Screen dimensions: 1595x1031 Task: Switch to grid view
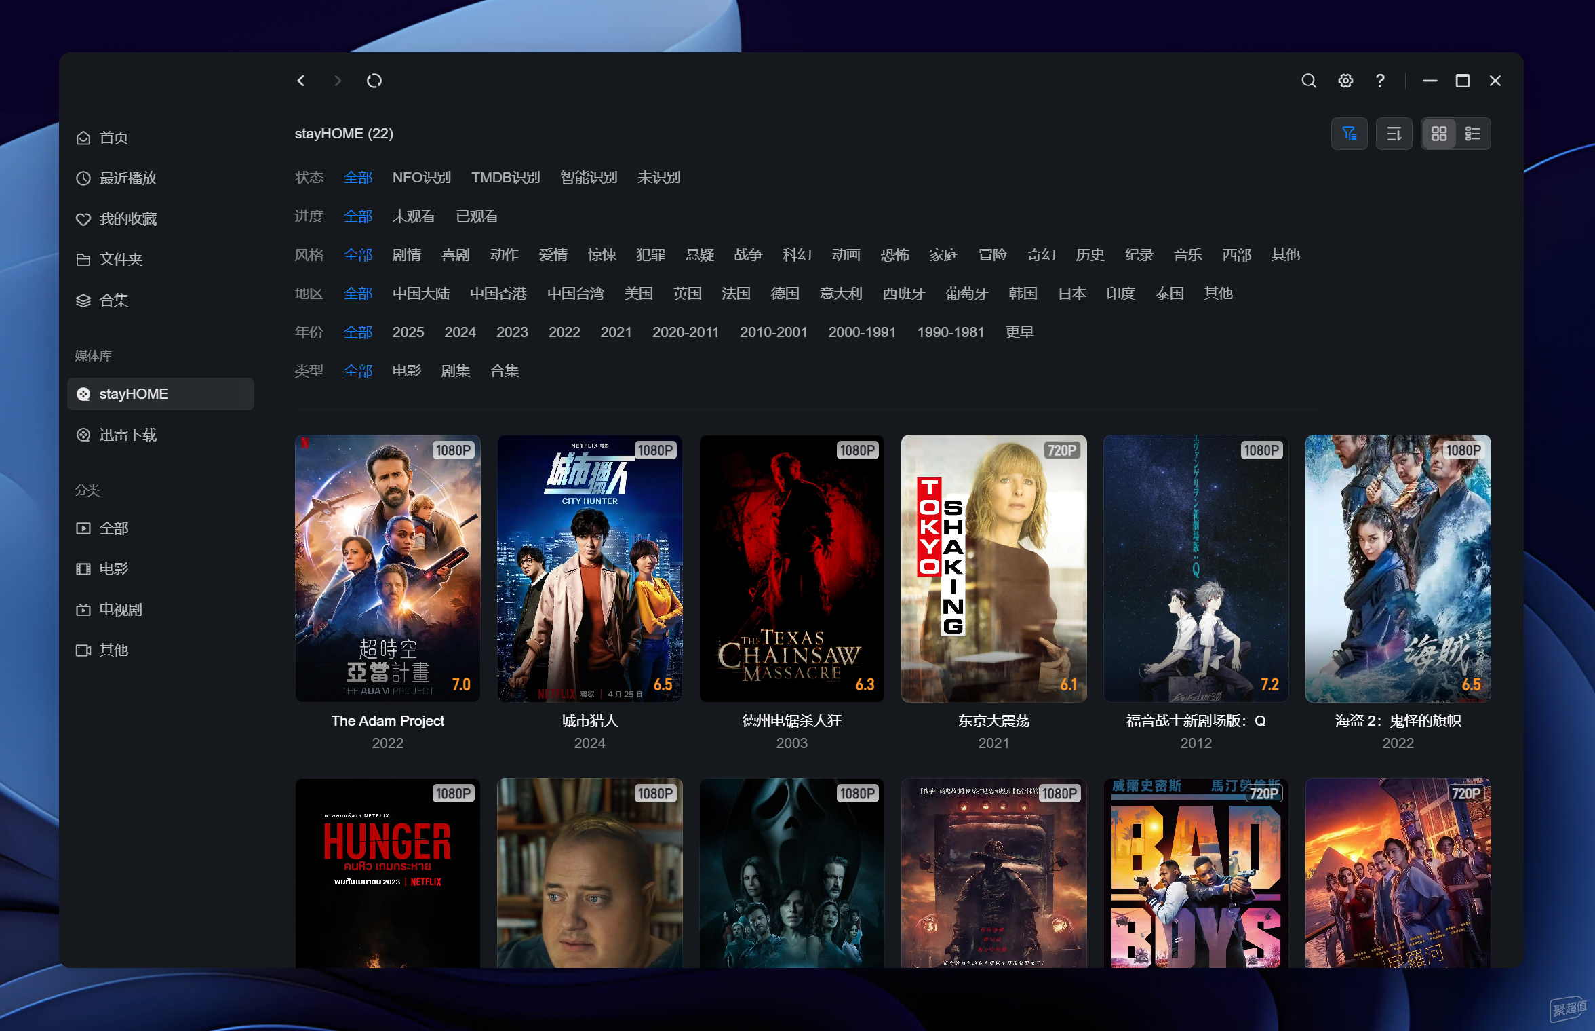1439,134
